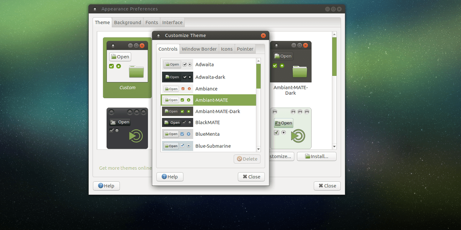Choose the BlueMenta controls theme

(208, 134)
